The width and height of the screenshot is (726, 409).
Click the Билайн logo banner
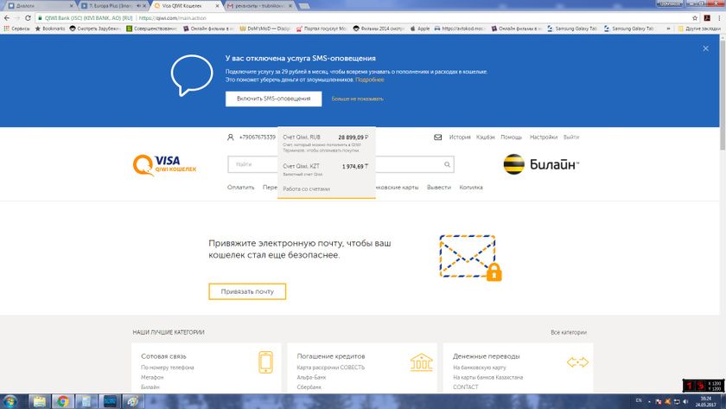[x=540, y=164]
